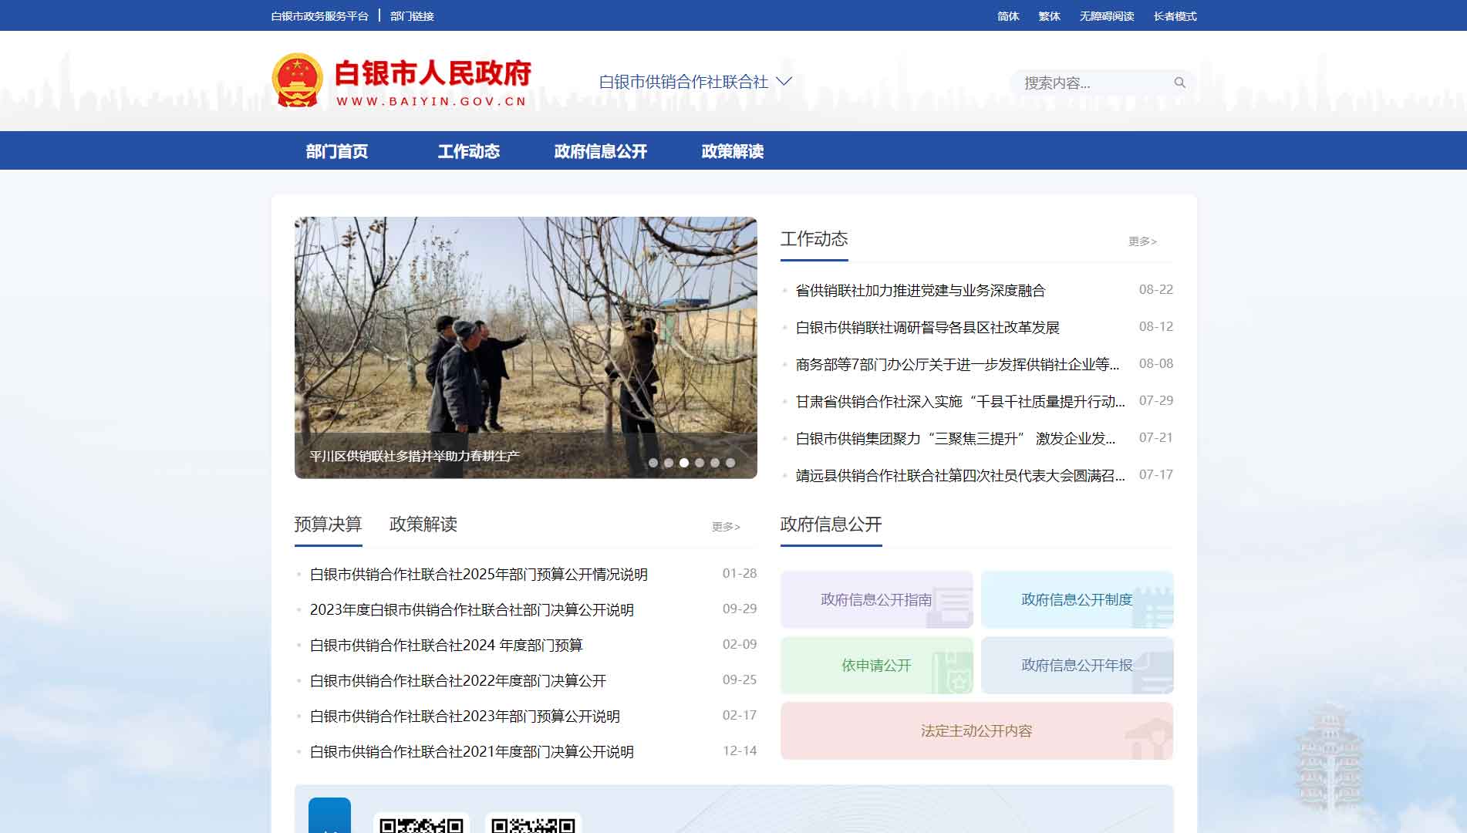Open news 白银市供销集团聚力三聚焦三提升
This screenshot has width=1467, height=833.
tap(956, 439)
